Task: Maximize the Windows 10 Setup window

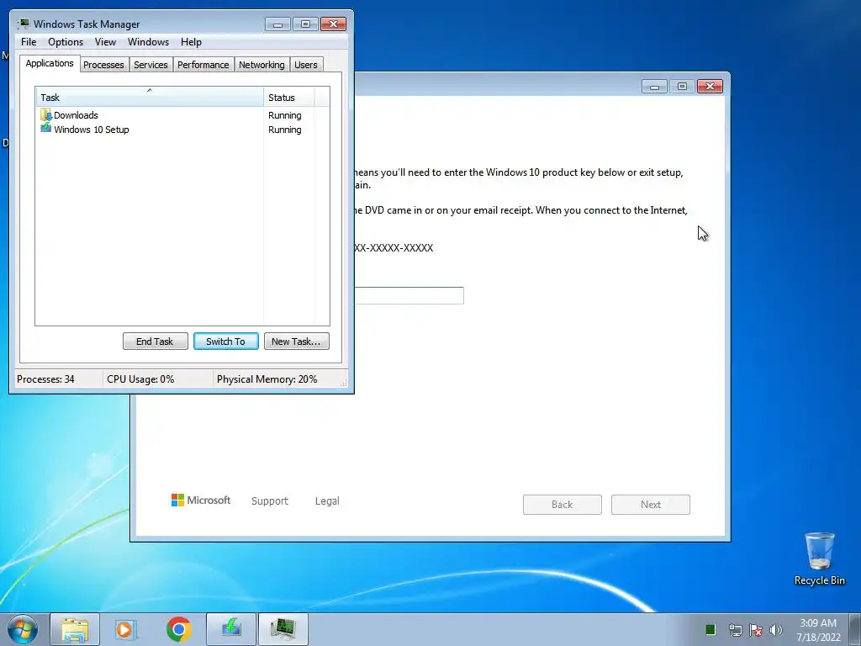Action: (x=682, y=87)
